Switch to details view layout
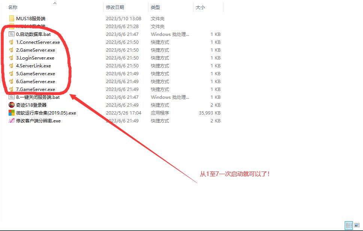This screenshot has height=231, width=363. (349, 225)
